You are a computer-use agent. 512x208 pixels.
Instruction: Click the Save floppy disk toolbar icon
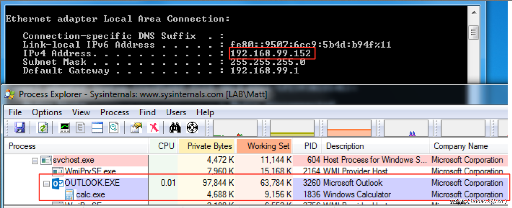pyautogui.click(x=19, y=128)
